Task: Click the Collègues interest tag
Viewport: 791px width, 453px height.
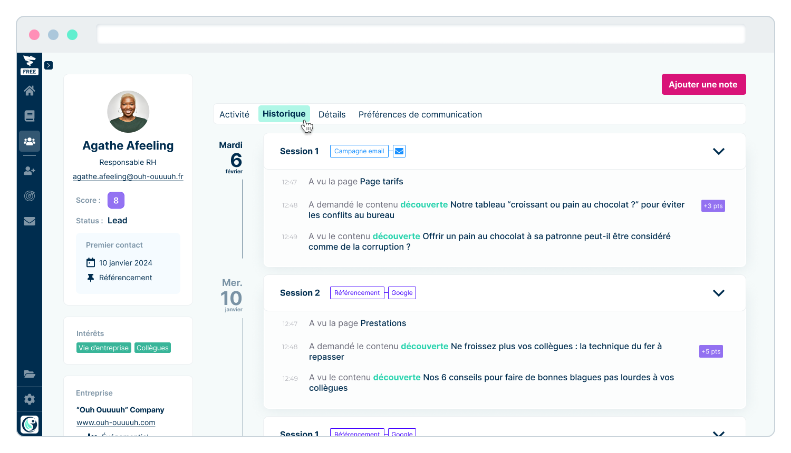Action: click(152, 348)
